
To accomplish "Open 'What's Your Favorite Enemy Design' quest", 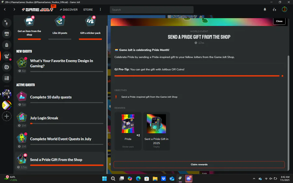I will point(60,65).
